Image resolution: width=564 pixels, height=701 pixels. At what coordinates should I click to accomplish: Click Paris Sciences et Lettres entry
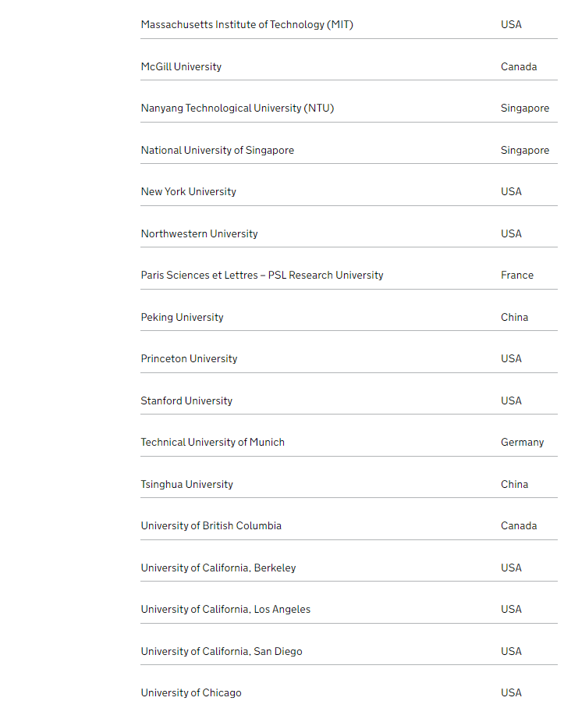coord(261,276)
